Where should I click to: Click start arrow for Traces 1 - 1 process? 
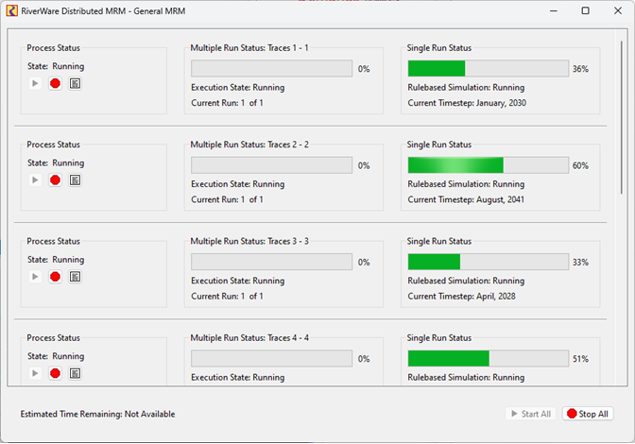pos(35,83)
